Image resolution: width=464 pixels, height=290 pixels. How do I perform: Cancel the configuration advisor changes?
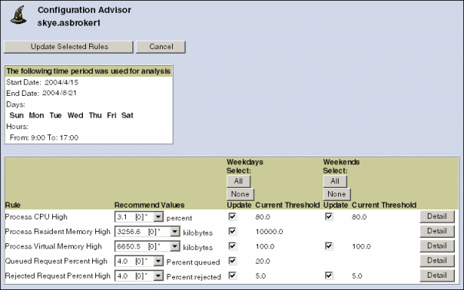[161, 47]
